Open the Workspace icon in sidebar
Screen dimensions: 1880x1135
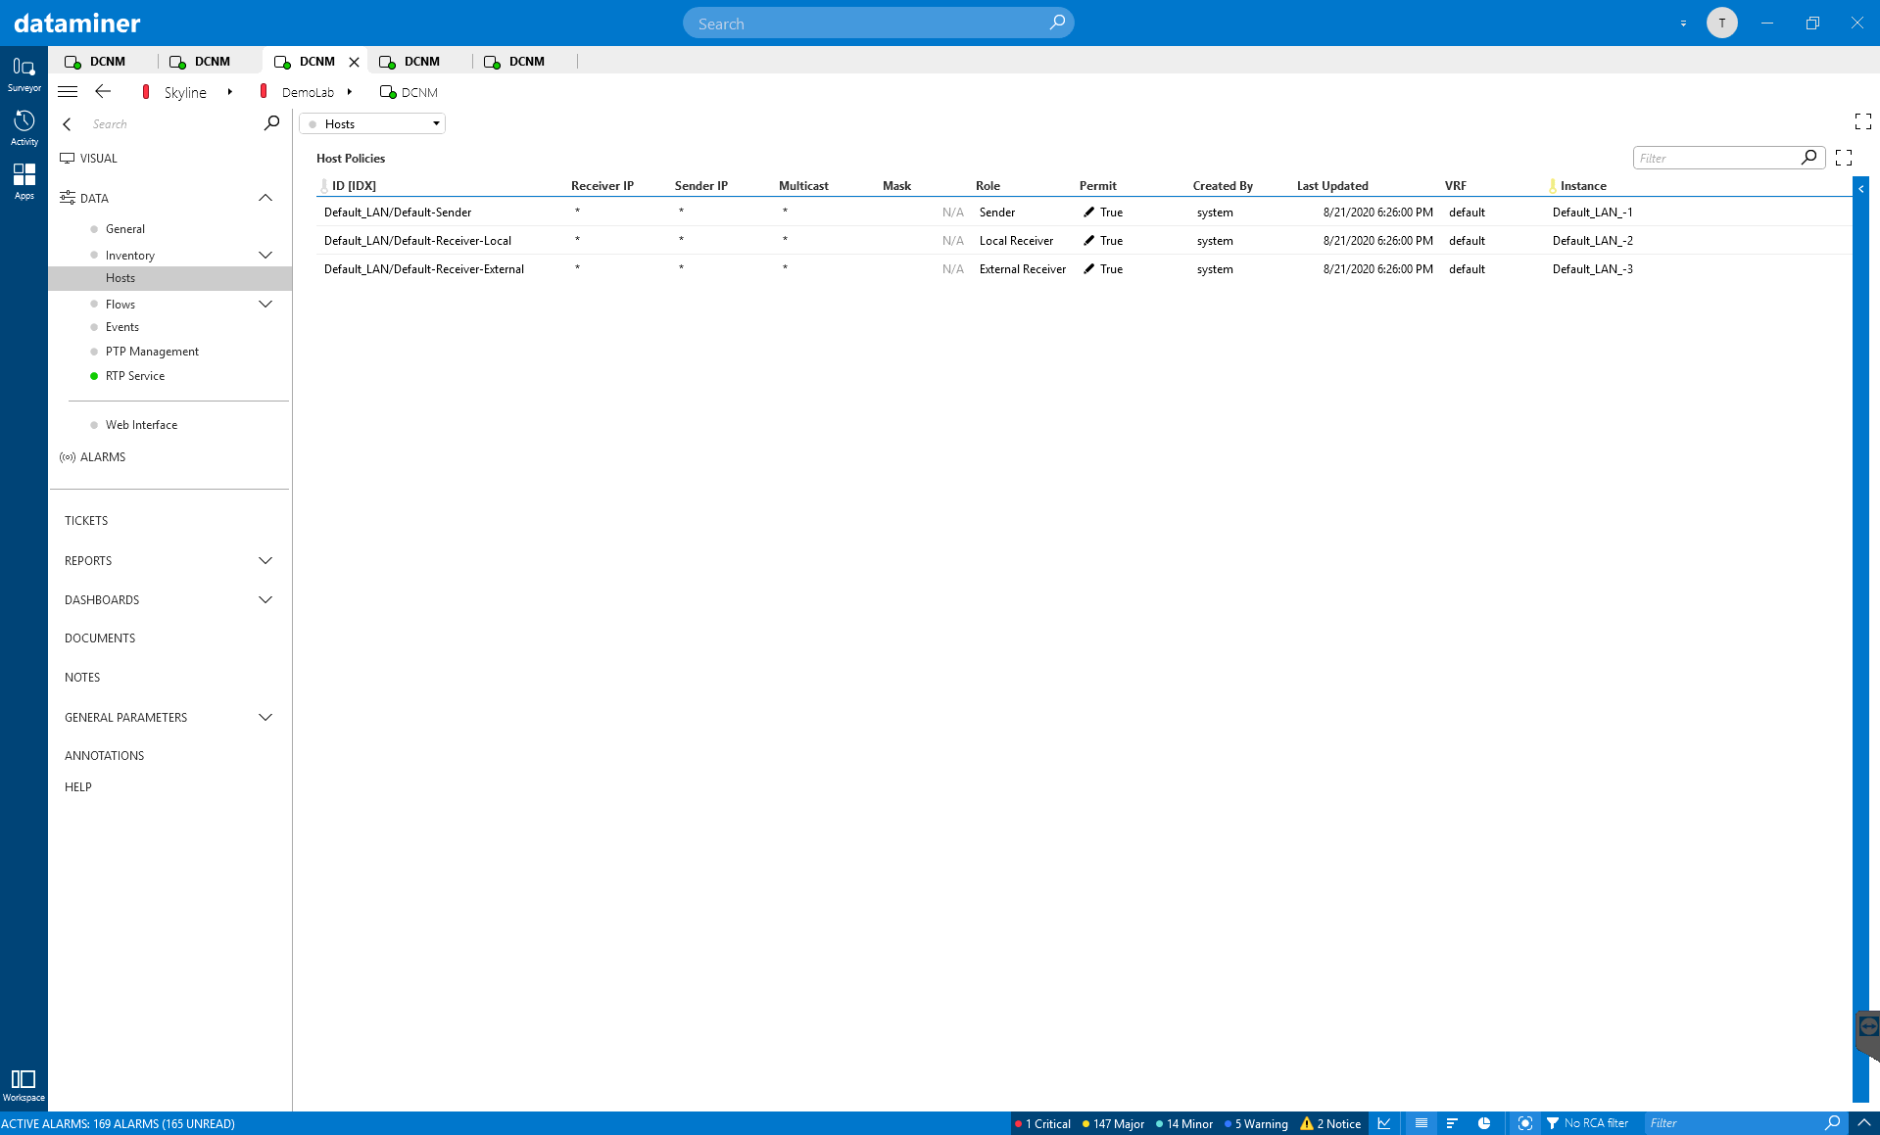(24, 1085)
